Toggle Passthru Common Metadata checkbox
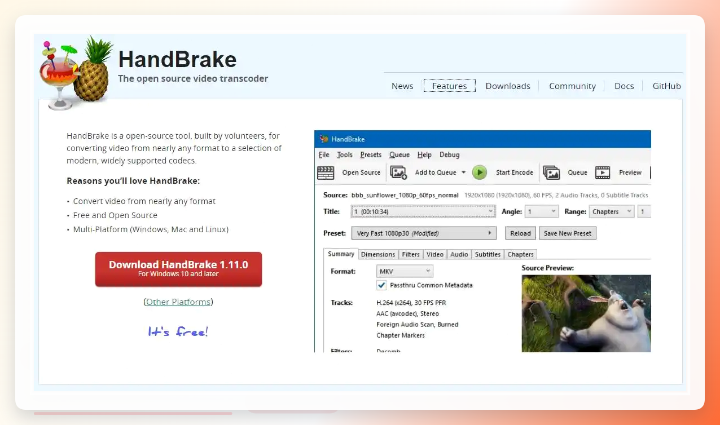The image size is (720, 425). coord(381,285)
